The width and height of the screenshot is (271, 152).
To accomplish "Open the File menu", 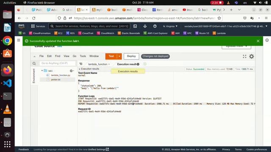I will click(x=41, y=56).
